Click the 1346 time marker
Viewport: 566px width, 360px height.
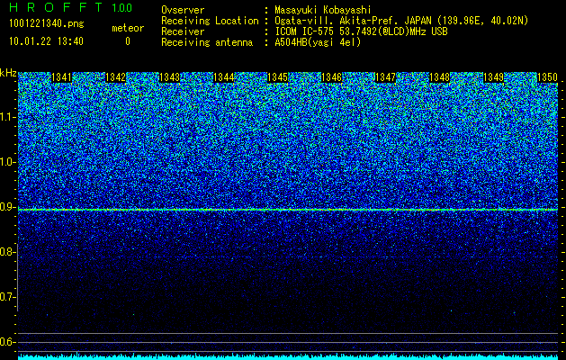[x=331, y=77]
